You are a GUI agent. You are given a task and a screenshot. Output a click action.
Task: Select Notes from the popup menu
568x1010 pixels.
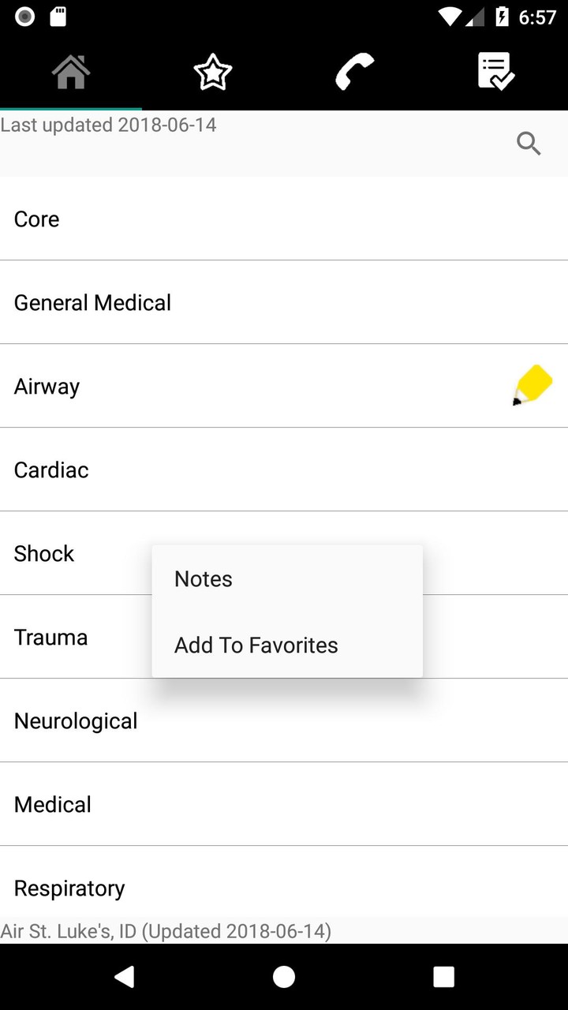pyautogui.click(x=204, y=578)
